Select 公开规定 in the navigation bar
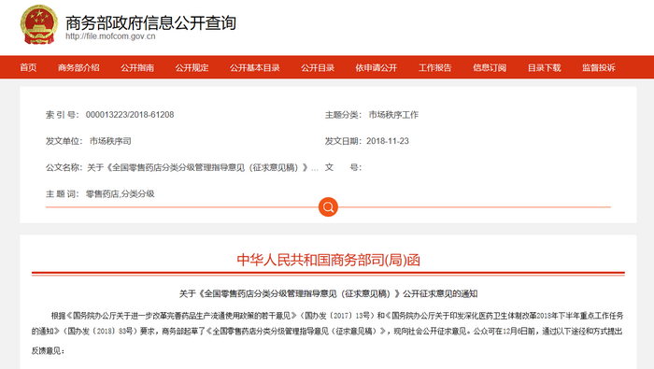The height and width of the screenshot is (369, 654). pyautogui.click(x=192, y=67)
